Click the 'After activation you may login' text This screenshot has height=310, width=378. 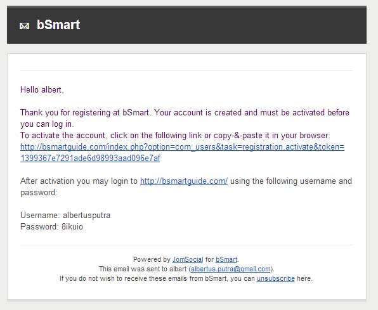(x=79, y=181)
